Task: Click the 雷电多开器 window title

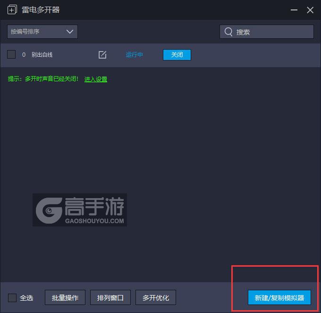Action: click(41, 10)
